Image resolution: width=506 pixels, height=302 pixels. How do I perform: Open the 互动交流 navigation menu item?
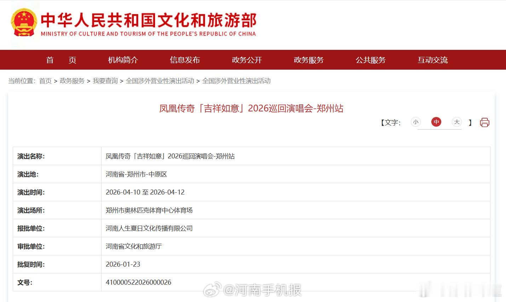point(432,60)
